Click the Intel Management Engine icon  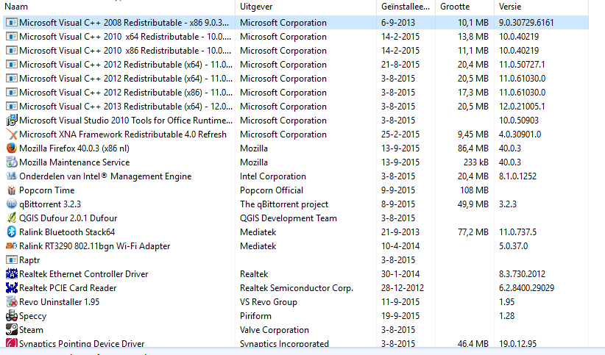12,176
